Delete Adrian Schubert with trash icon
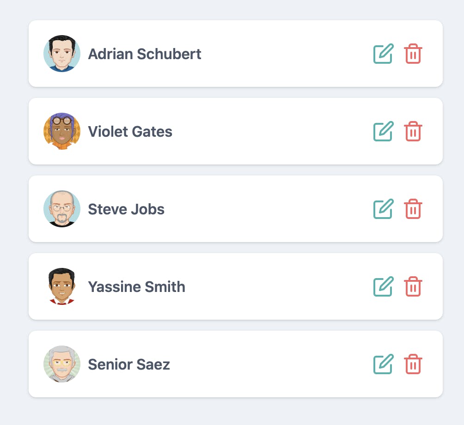464x425 pixels. coord(413,54)
